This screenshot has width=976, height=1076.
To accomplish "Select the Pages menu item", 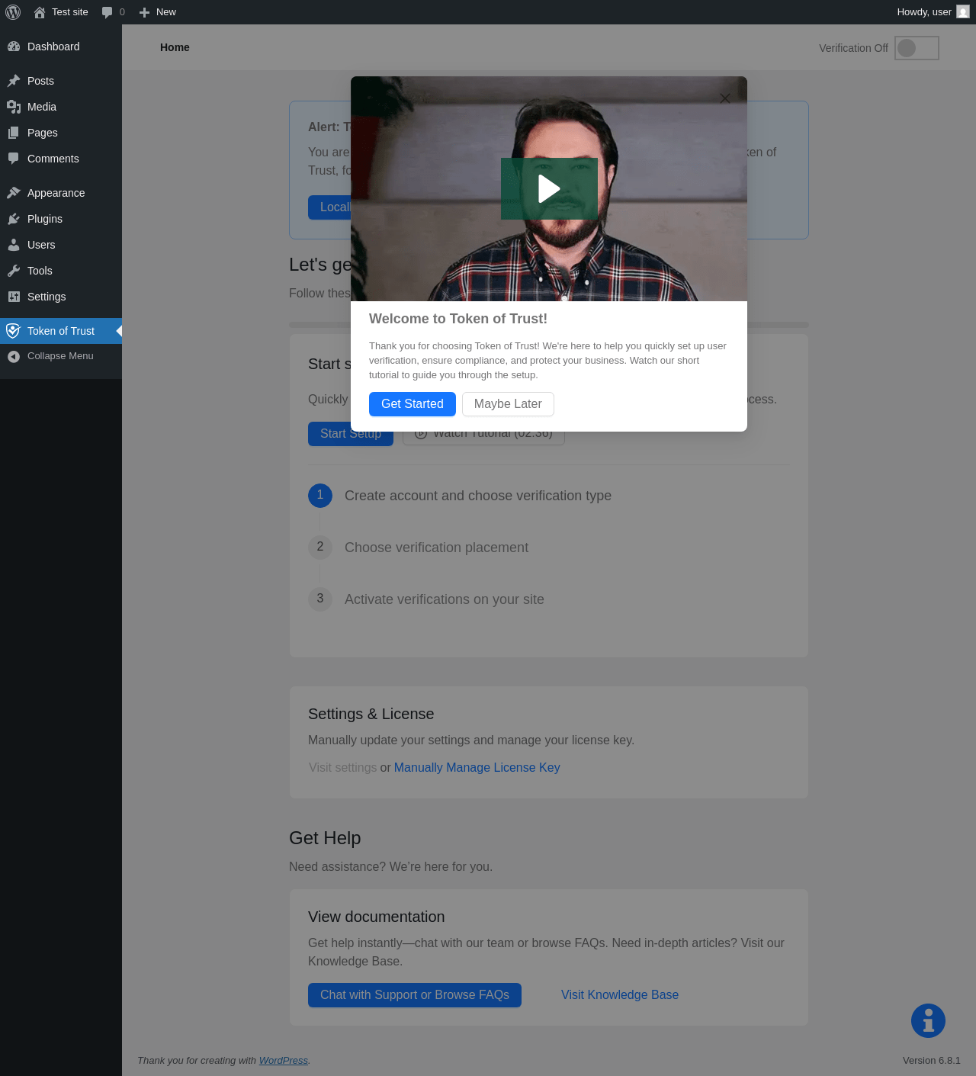I will tap(43, 133).
